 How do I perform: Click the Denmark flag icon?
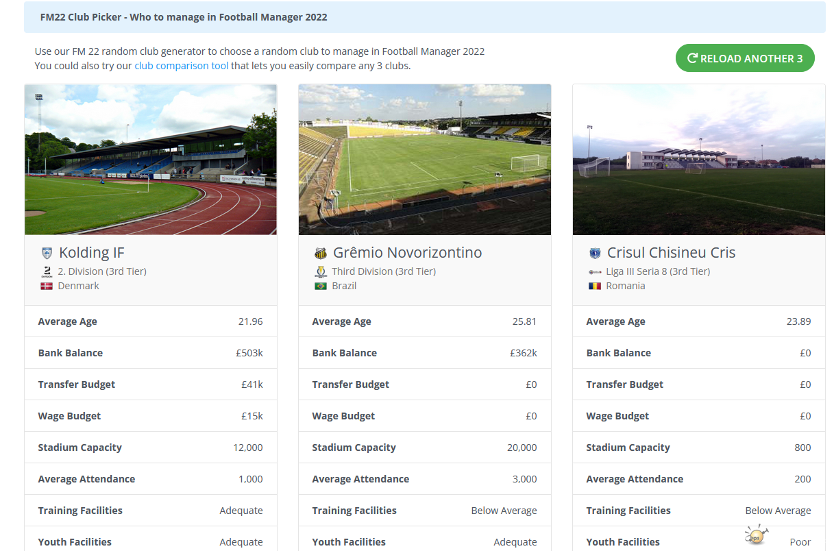click(x=47, y=286)
